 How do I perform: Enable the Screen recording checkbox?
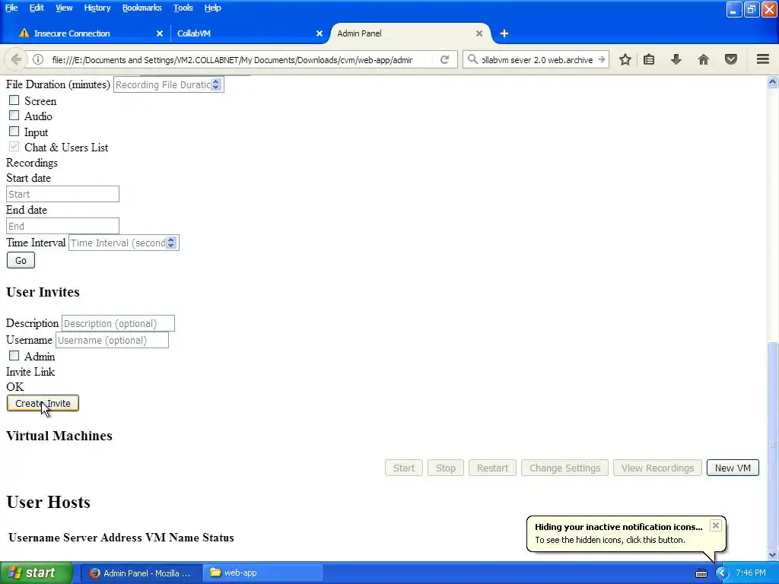pos(14,100)
